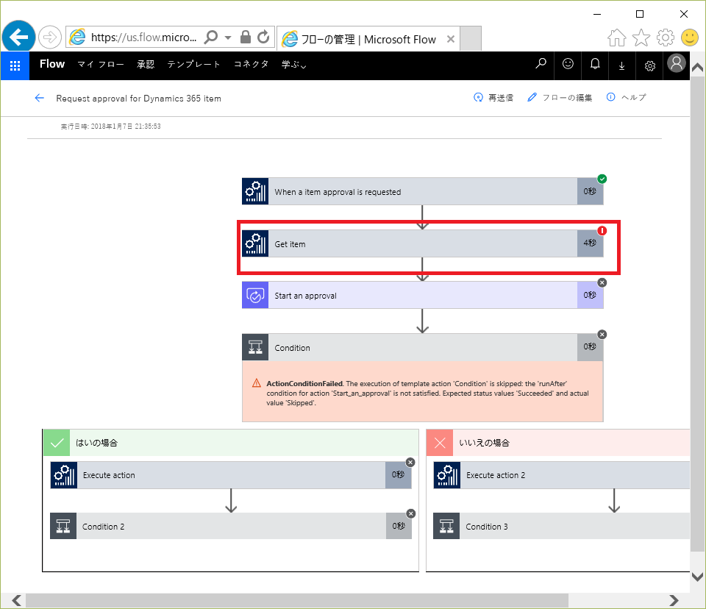This screenshot has width=706, height=609.
Task: Click the browser forward arrow button
Action: [49, 37]
